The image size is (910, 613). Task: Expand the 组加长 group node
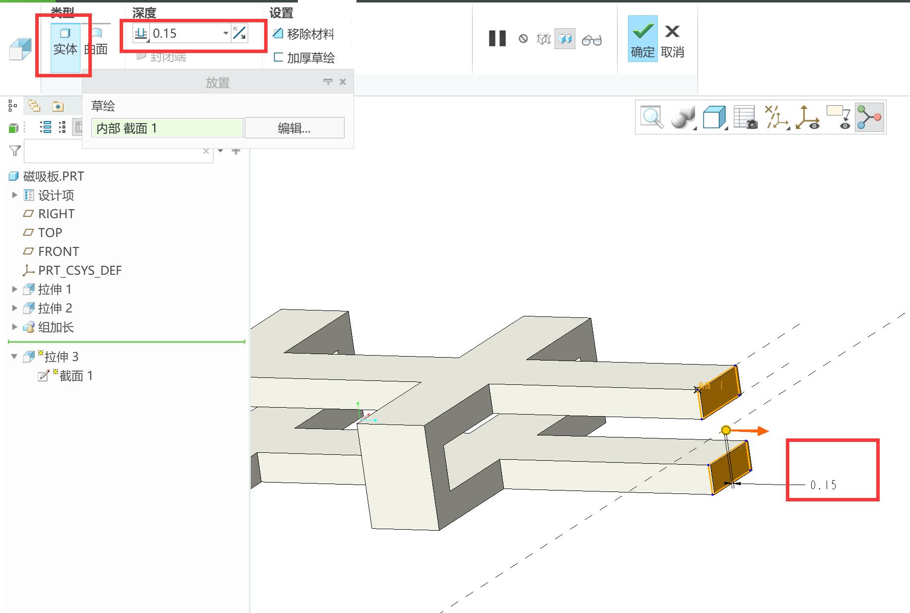(14, 327)
